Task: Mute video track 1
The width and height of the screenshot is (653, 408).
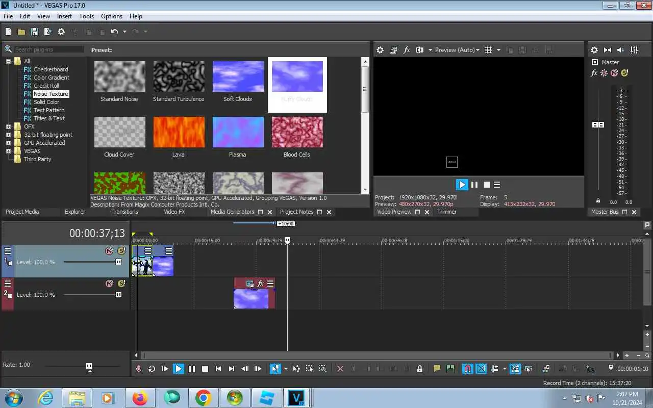Action: [x=109, y=251]
